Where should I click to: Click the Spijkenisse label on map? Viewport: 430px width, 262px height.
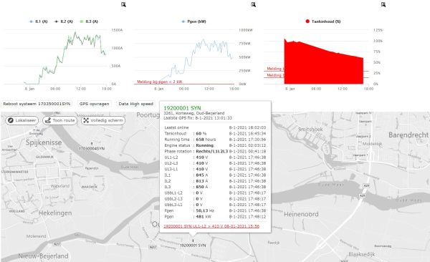click(x=44, y=142)
